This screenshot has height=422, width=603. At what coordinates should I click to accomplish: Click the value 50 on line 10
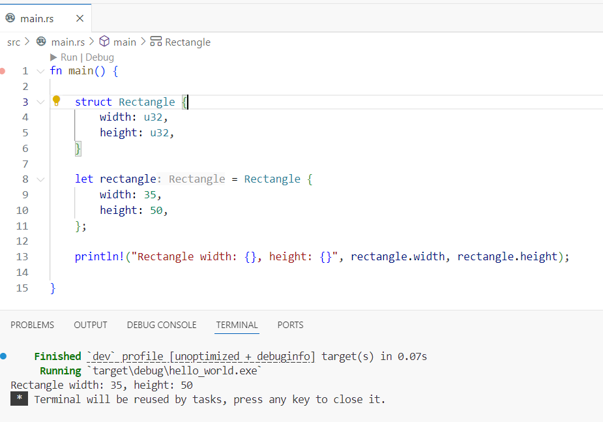(x=156, y=211)
